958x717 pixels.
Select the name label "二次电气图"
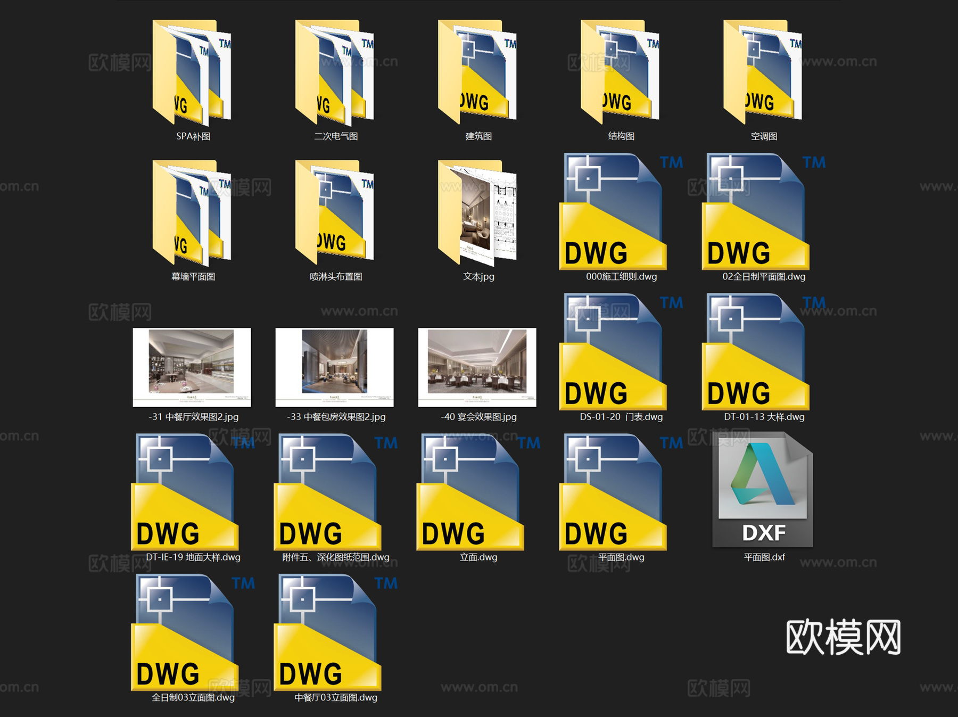336,136
